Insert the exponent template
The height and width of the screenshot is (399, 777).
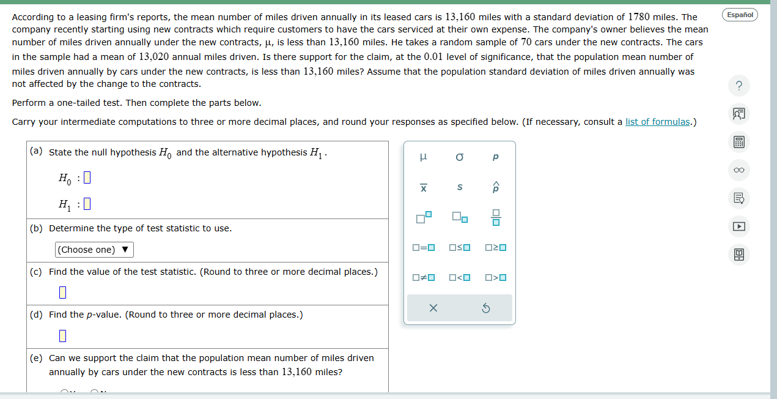[423, 217]
